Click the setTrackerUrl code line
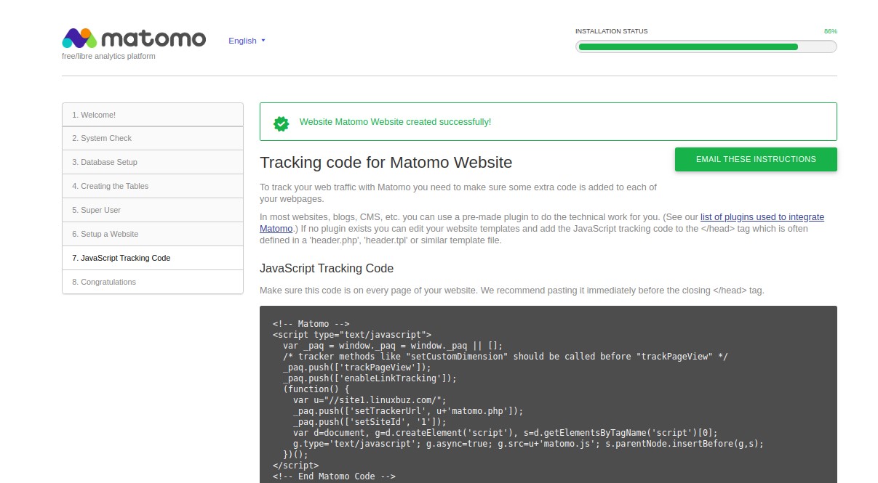 click(408, 411)
